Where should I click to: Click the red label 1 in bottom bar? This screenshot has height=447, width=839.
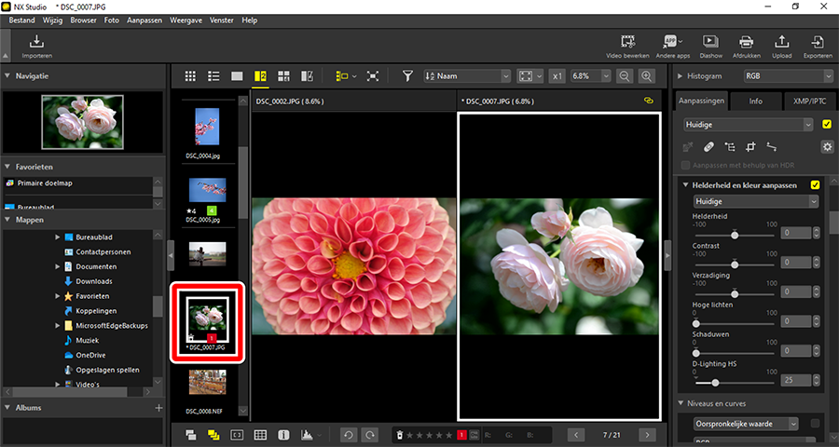[x=462, y=435]
